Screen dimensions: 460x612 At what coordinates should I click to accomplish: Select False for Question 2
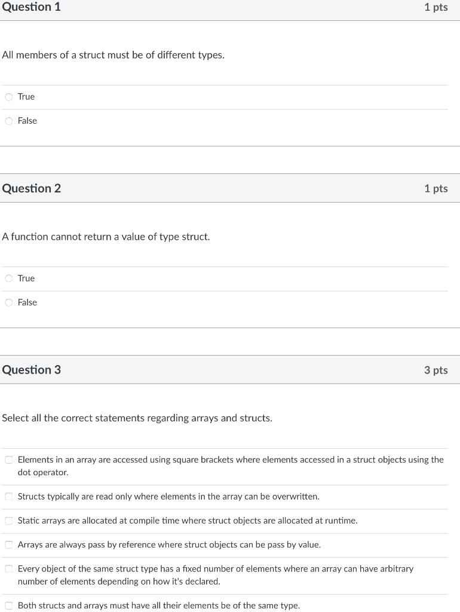[x=9, y=302]
